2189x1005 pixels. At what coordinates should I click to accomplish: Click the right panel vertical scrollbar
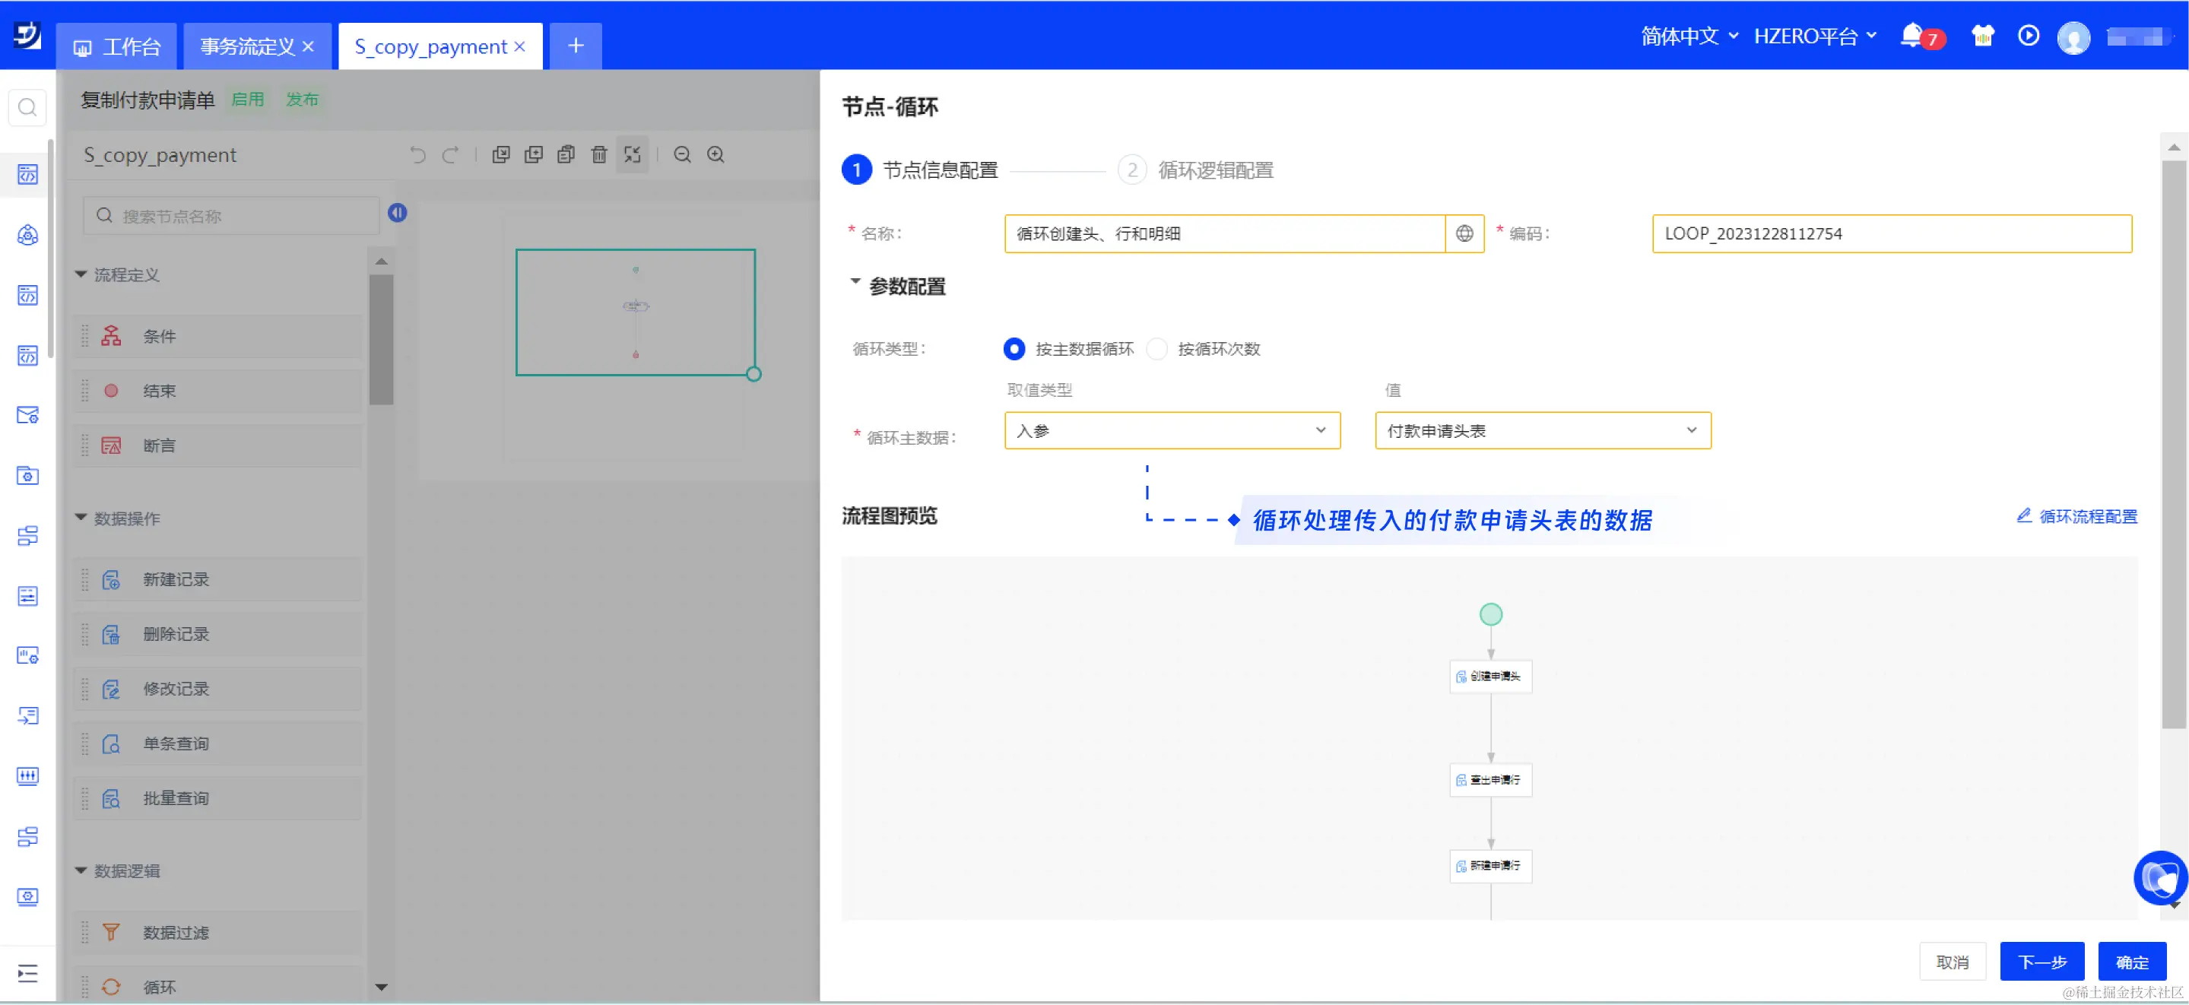click(2173, 442)
